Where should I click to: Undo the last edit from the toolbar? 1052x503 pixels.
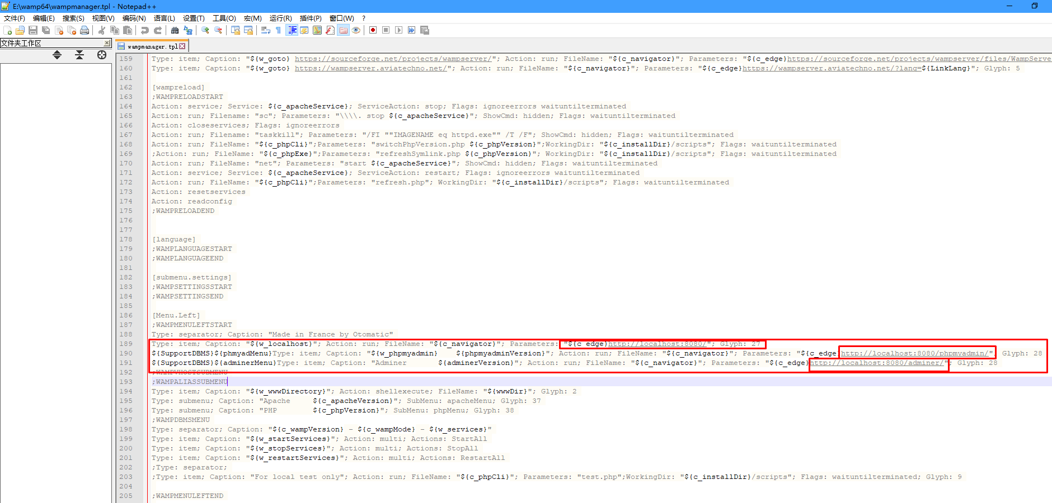pos(145,30)
